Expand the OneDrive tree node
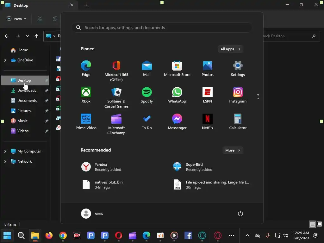The image size is (324, 243). (x=5, y=60)
